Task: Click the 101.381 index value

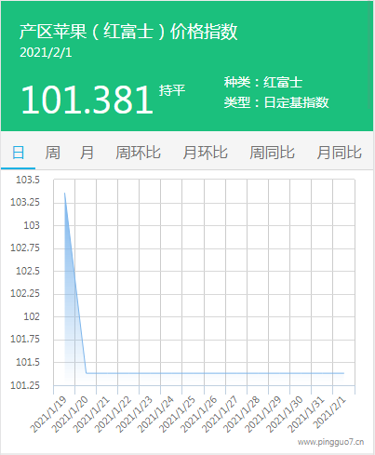Action: 87,100
